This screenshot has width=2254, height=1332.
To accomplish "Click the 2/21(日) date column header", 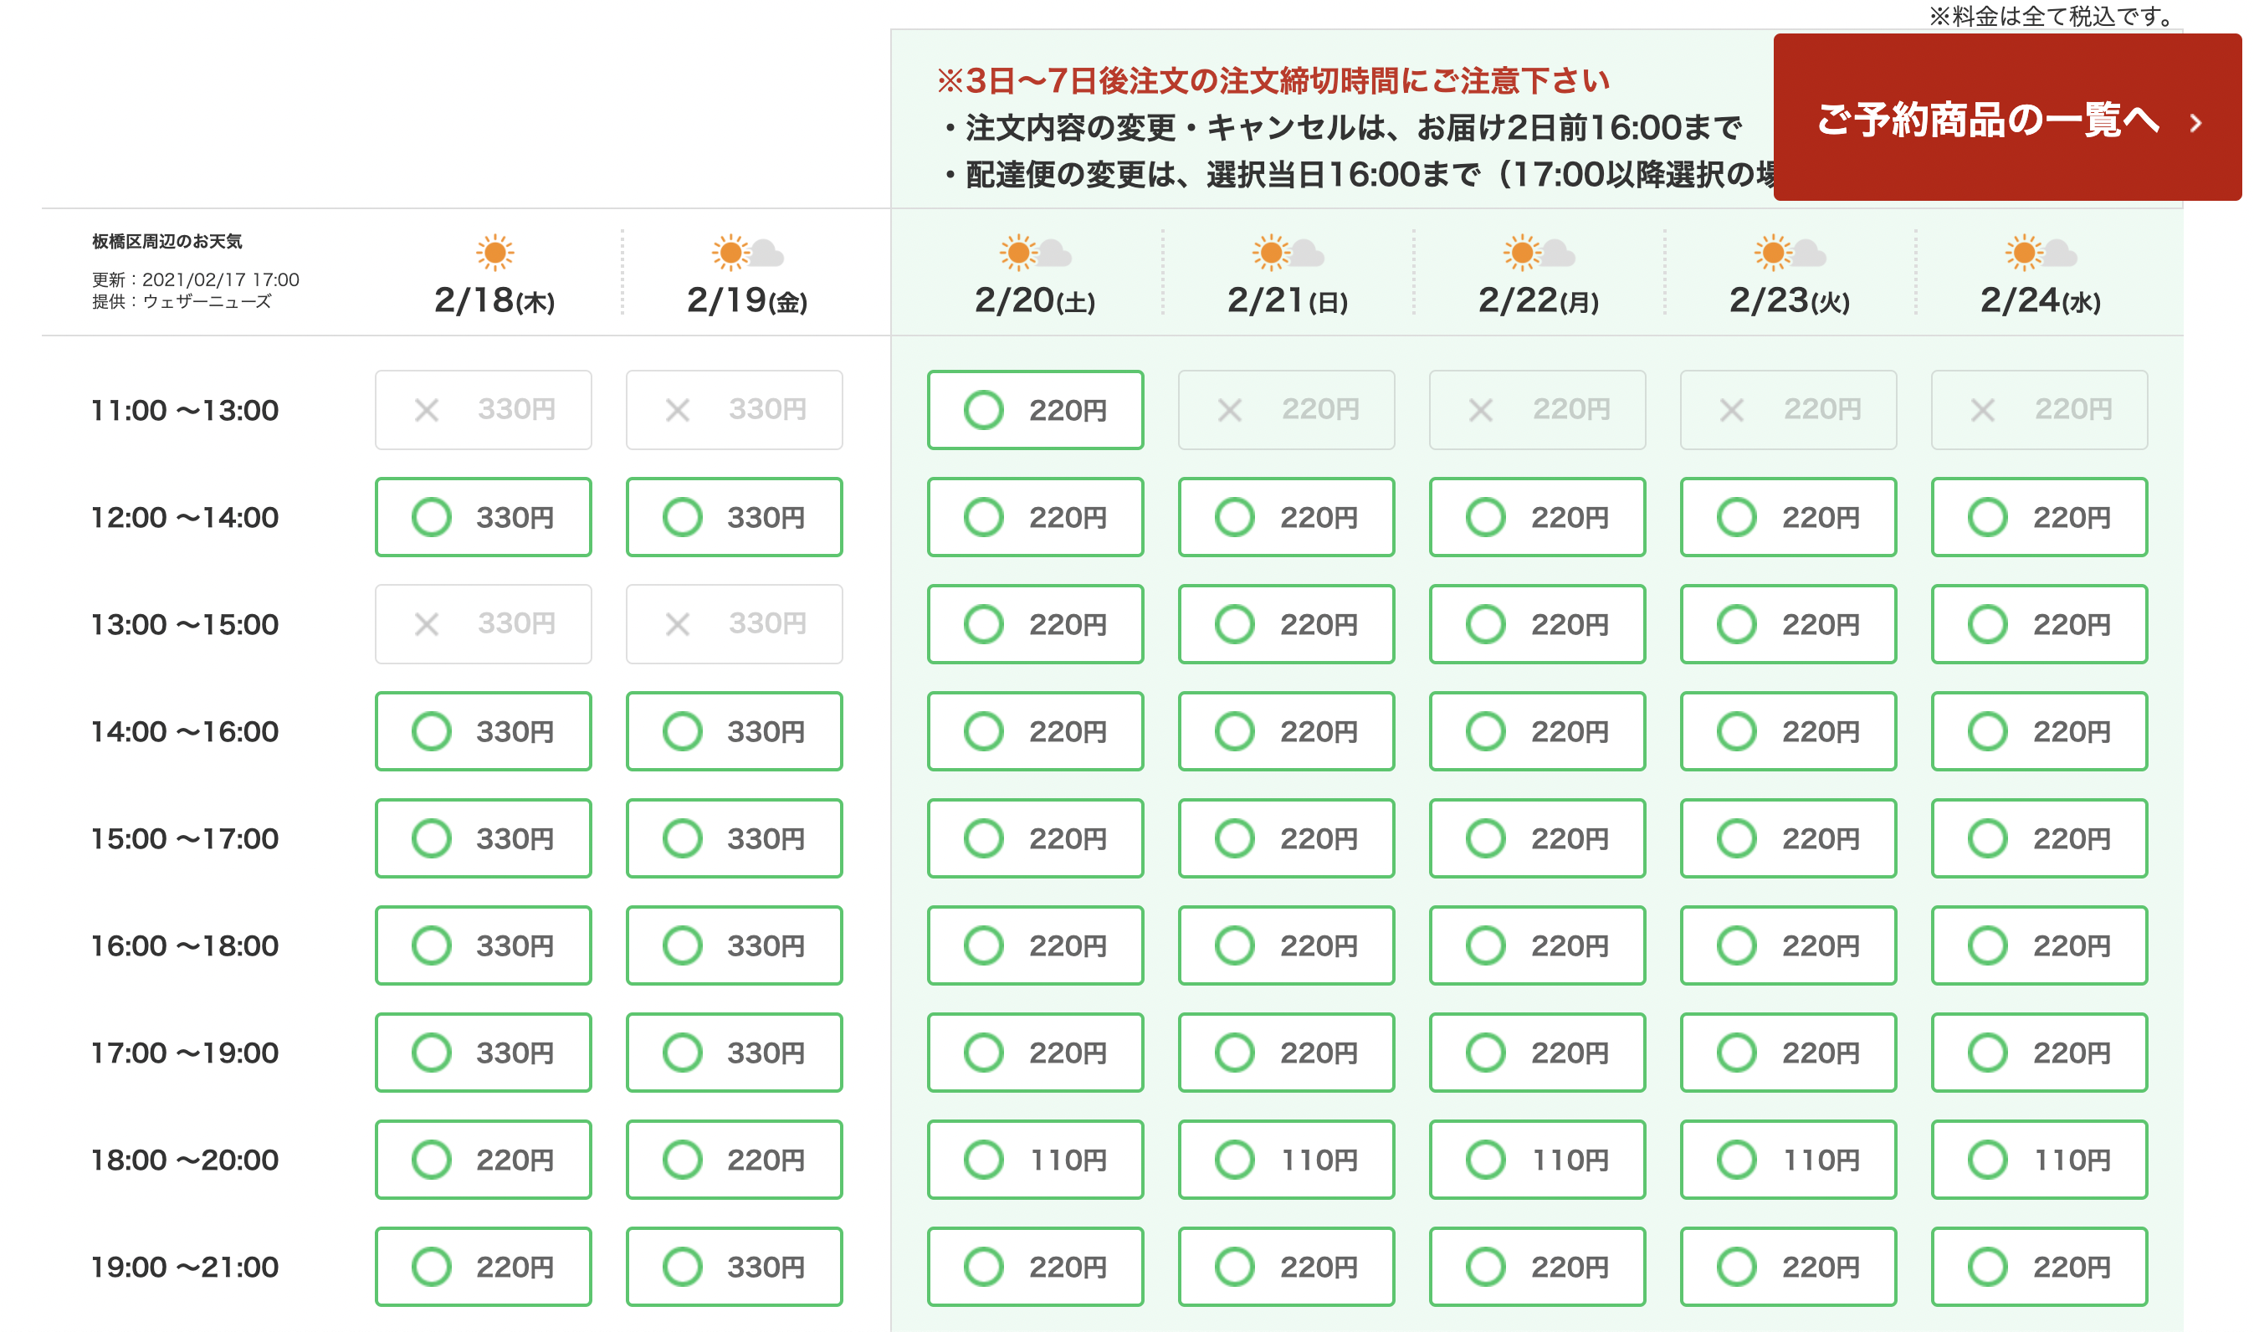I will click(1287, 300).
